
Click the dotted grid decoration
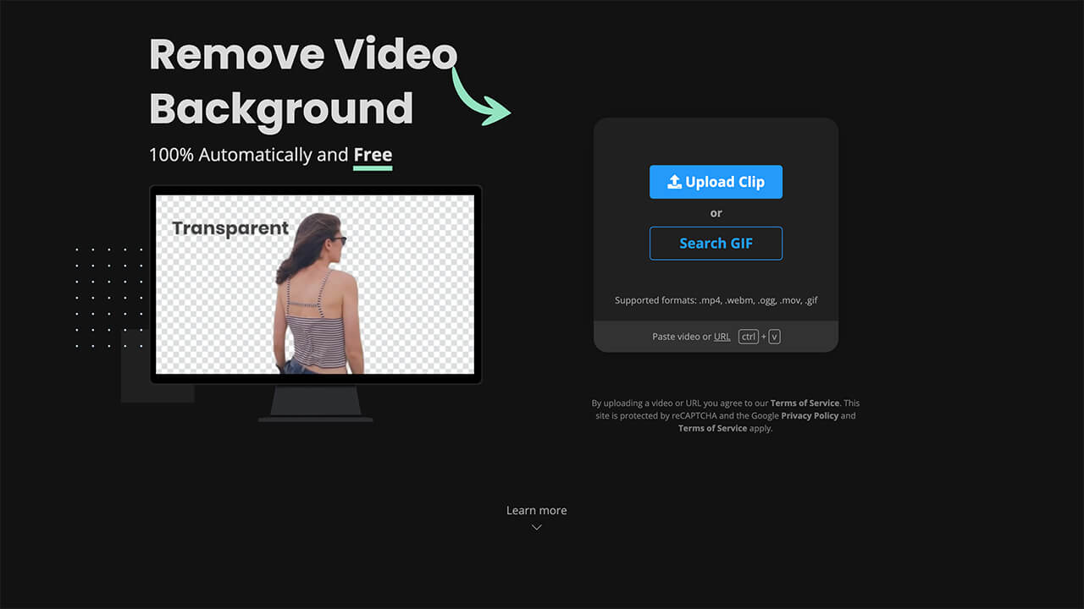[x=108, y=298]
